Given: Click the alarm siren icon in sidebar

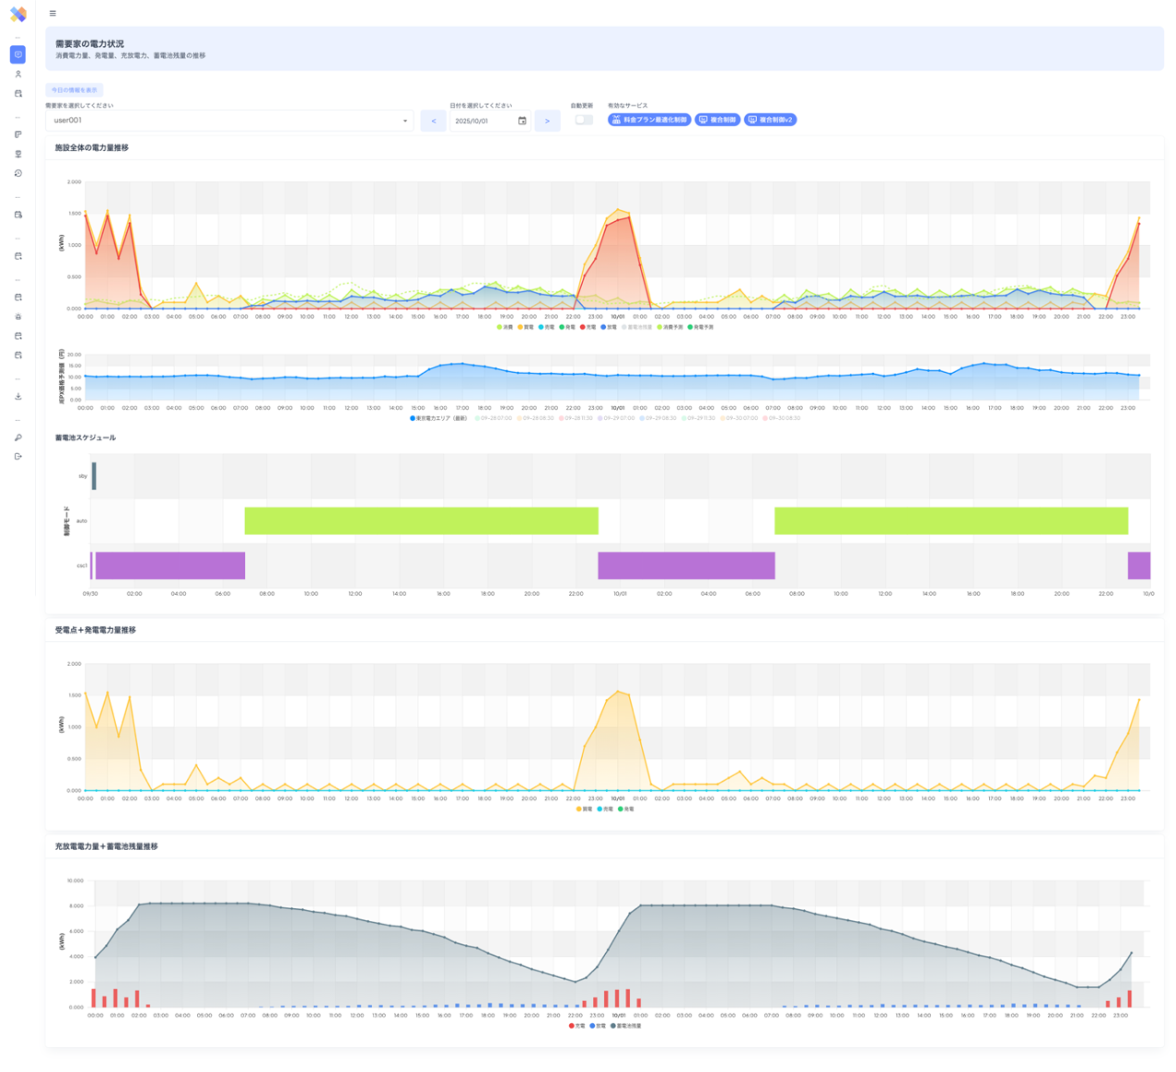Looking at the screenshot, I should point(17,317).
